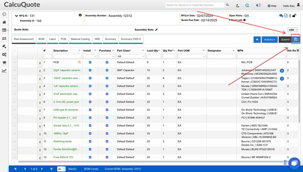Open Description column header menu arrow
Image resolution: width=303 pixels, height=172 pixels.
pos(79,50)
